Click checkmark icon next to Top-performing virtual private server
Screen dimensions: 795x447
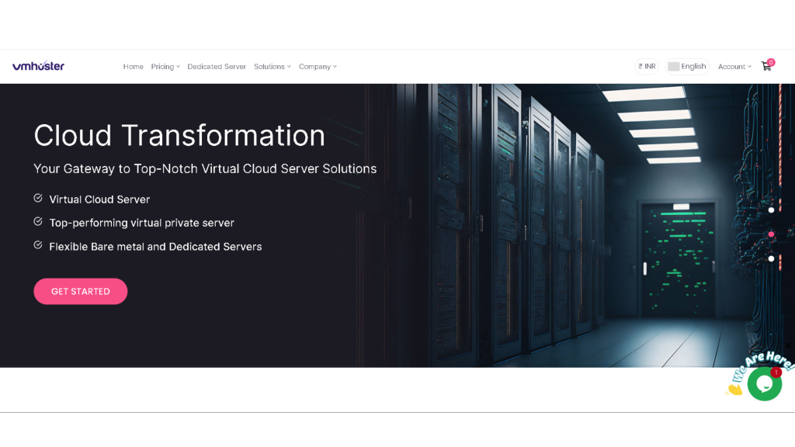click(38, 222)
